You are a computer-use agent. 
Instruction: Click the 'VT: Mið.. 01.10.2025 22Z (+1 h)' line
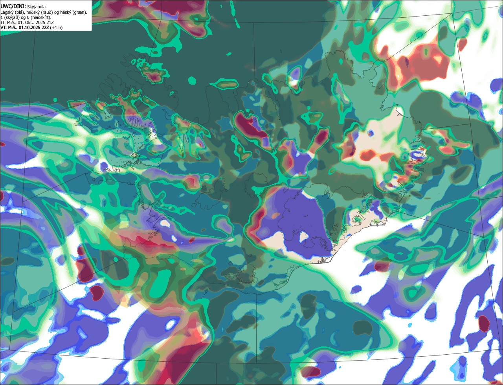[31, 28]
